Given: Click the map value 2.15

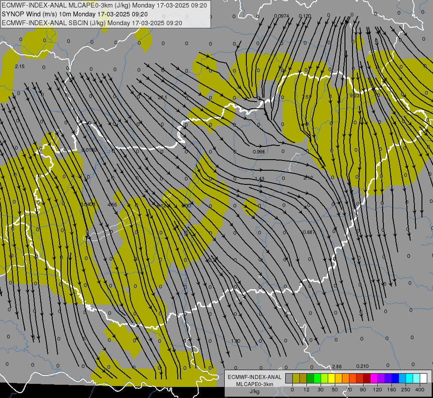Looking at the screenshot, I should click(20, 67).
